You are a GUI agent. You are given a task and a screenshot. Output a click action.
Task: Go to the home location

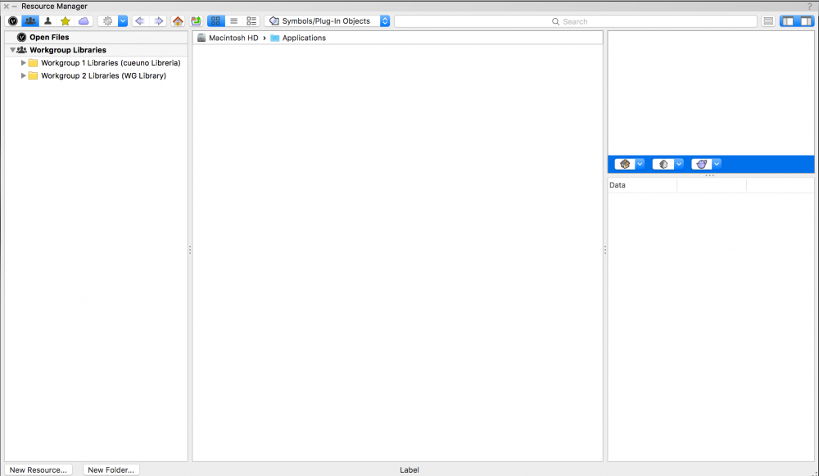(178, 21)
